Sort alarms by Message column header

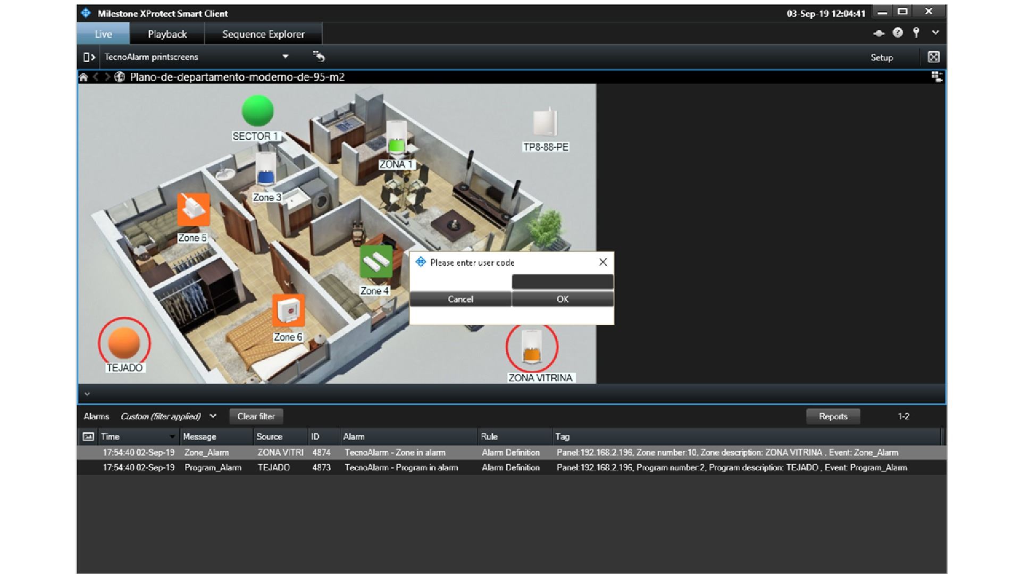217,436
